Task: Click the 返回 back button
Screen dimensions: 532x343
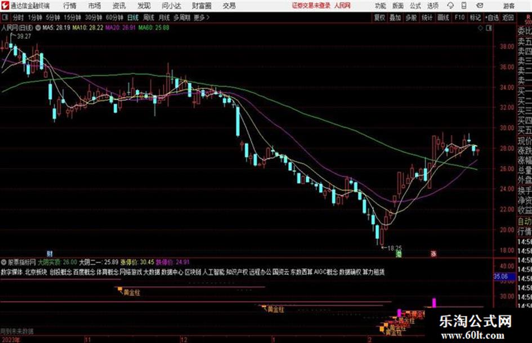Action: click(x=508, y=17)
